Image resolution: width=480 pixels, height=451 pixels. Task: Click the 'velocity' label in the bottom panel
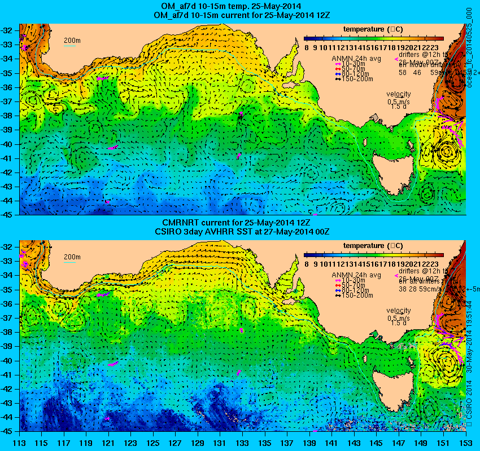399,311
